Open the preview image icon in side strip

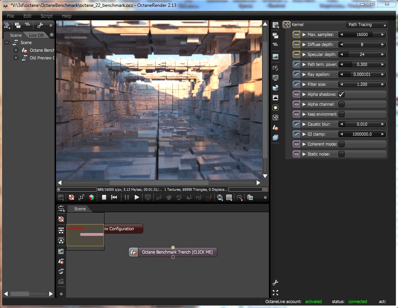click(x=275, y=57)
